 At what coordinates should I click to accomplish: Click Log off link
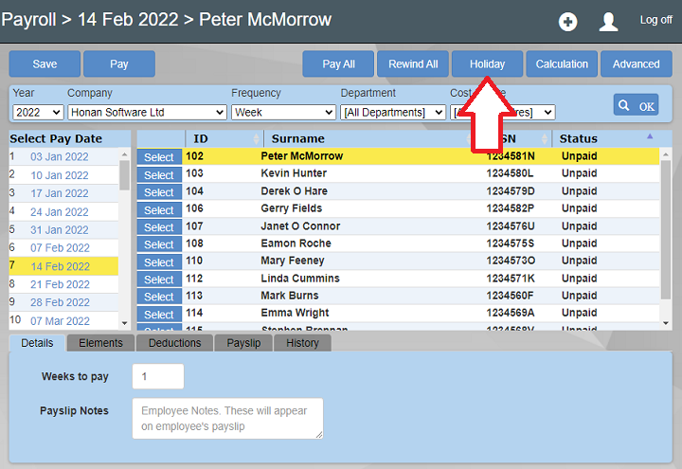click(x=655, y=20)
